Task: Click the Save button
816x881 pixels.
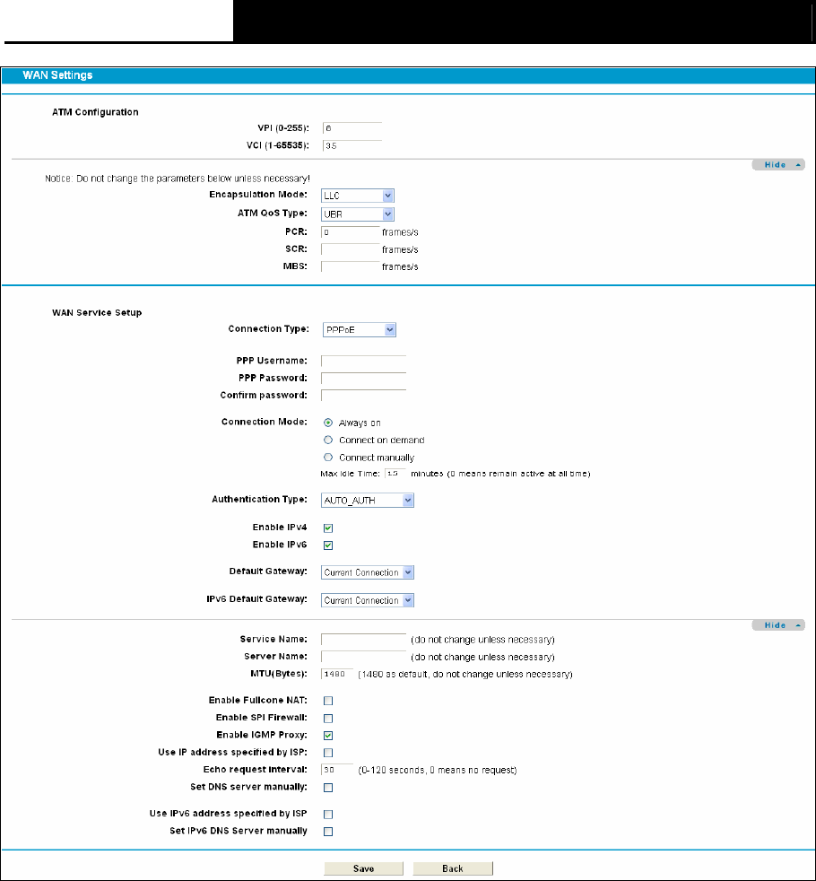Action: (x=363, y=868)
